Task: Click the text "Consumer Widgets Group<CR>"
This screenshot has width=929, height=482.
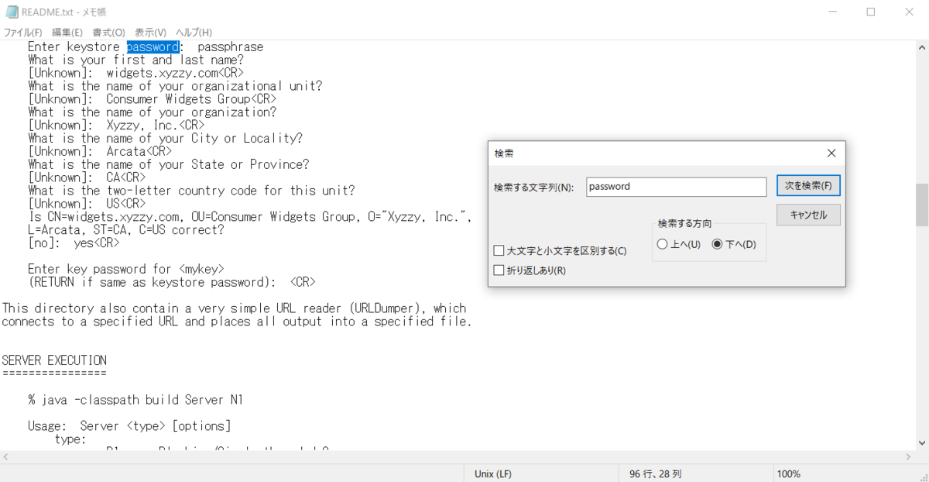Action: pos(191,99)
